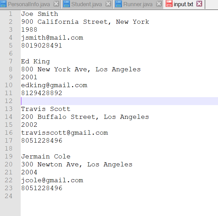Place cursor on highlighted empty line 12
Viewport: 218px width, 216px height.
pyautogui.click(x=120, y=101)
